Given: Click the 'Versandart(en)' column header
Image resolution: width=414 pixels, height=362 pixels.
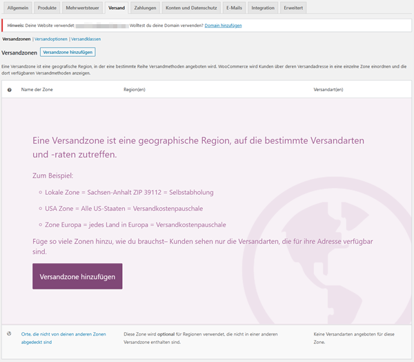Looking at the screenshot, I should (328, 90).
